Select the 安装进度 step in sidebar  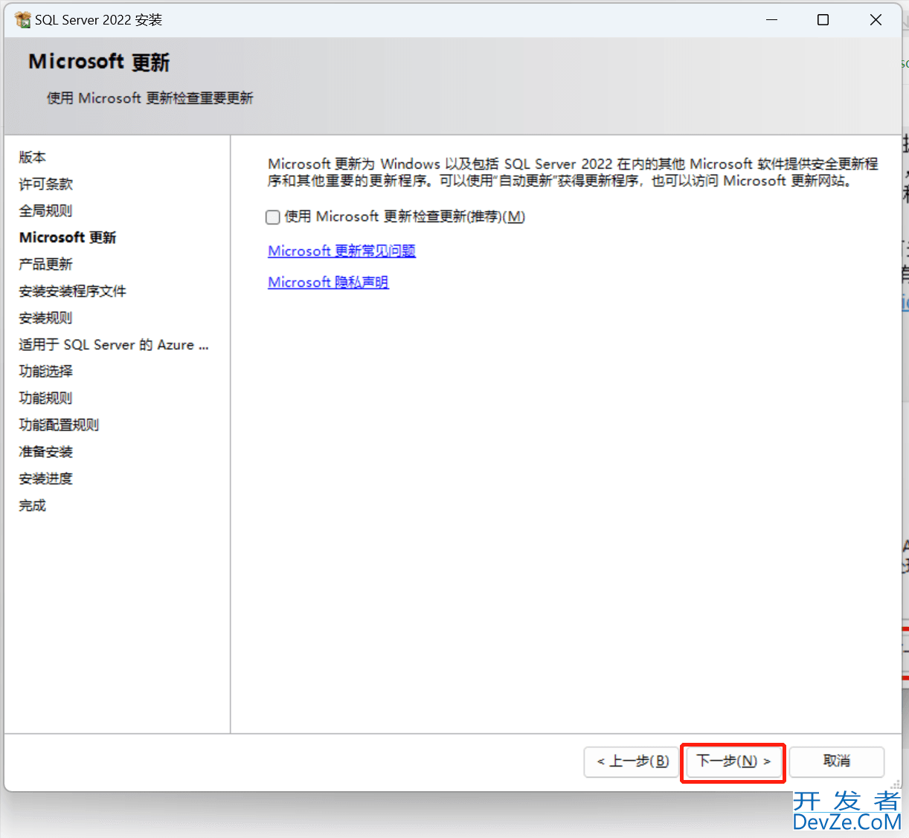tap(46, 479)
